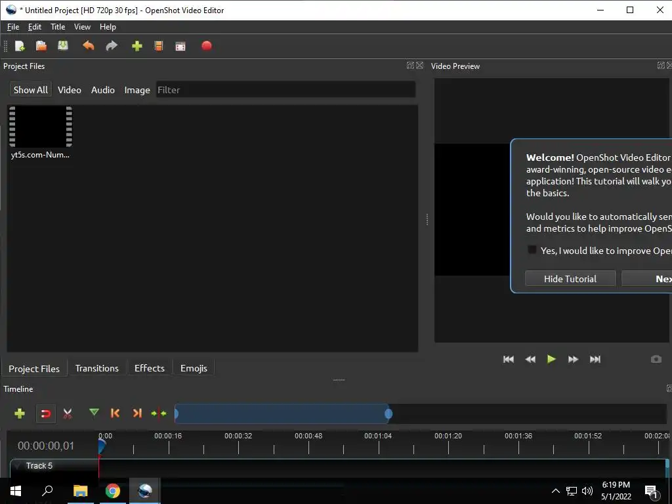Click the New Project toolbar icon
This screenshot has height=504, width=672.
(20, 46)
